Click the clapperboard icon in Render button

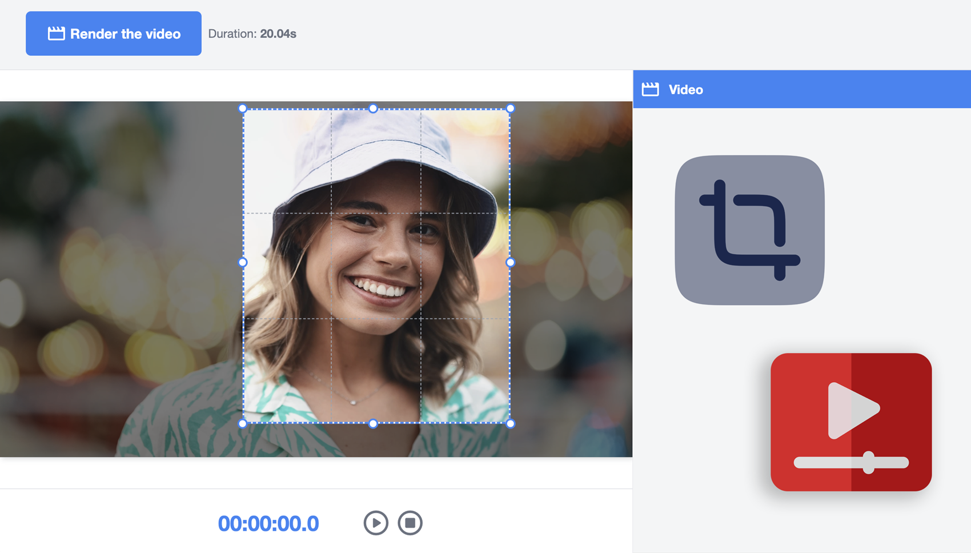click(x=56, y=34)
